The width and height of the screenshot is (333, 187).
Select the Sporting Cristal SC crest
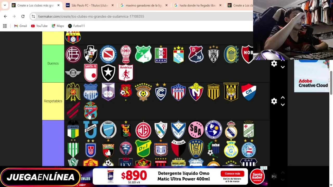click(x=178, y=54)
